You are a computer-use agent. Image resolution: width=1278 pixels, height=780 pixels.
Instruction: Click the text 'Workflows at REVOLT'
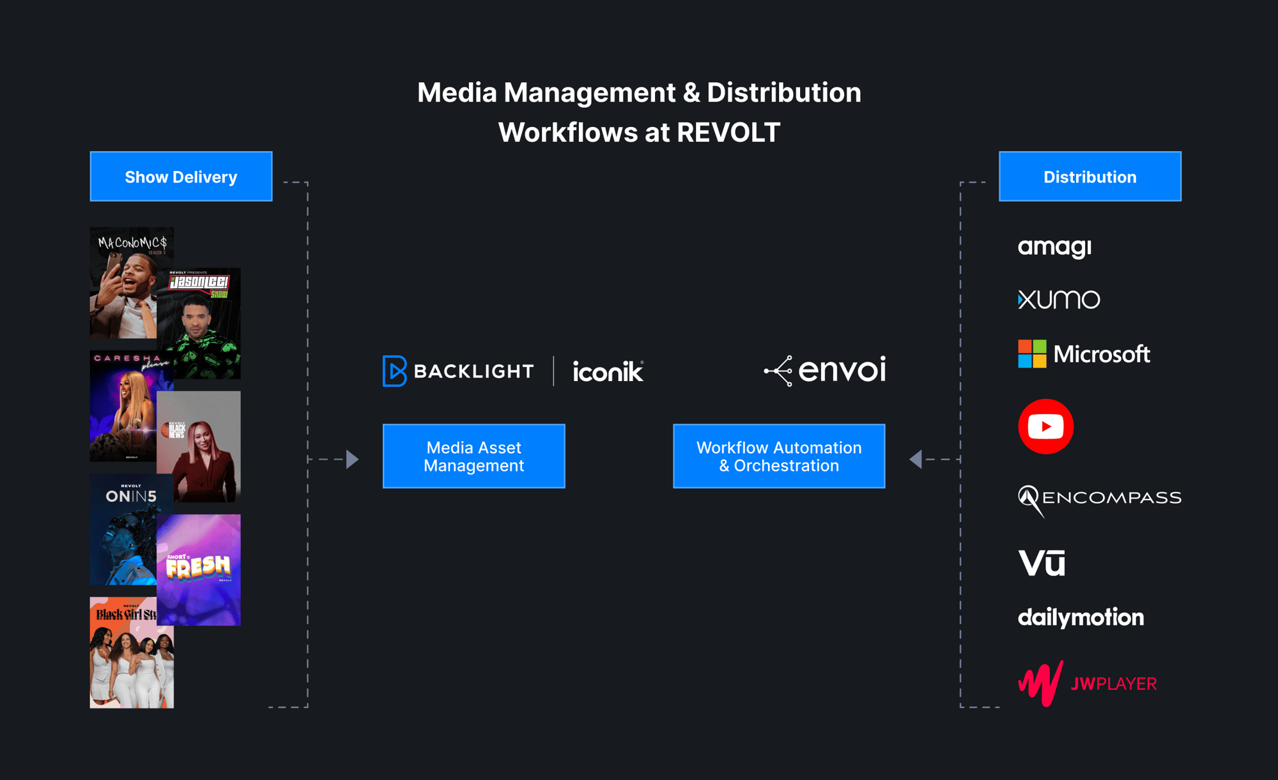(x=639, y=133)
